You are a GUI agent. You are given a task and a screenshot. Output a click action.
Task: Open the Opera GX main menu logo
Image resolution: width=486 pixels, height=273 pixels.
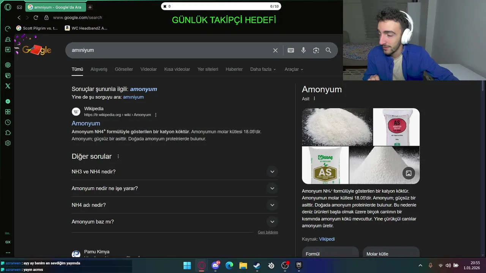pos(8,7)
